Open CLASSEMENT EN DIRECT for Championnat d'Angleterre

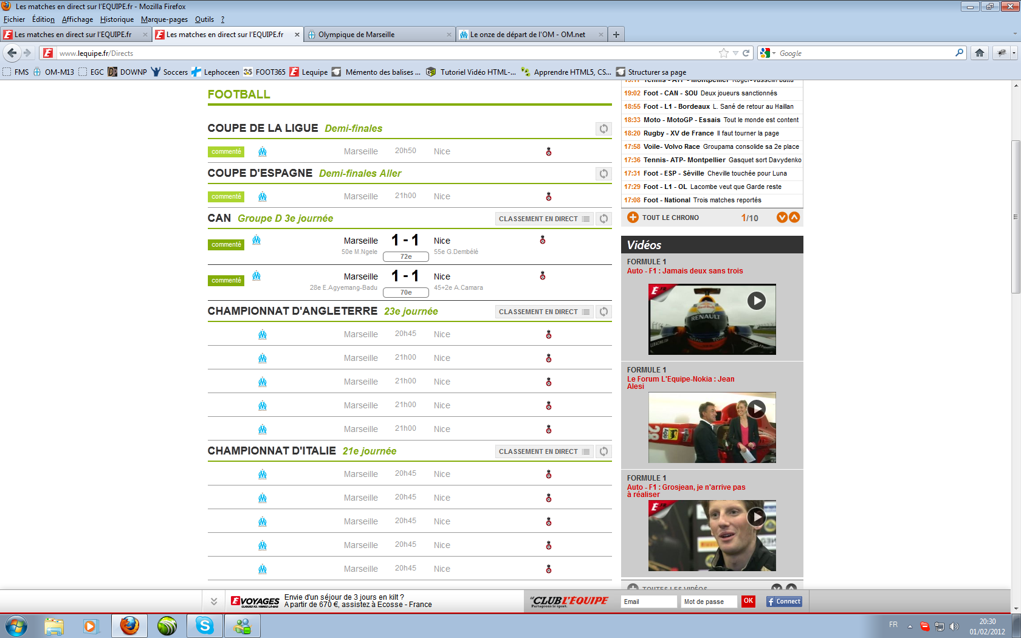(544, 312)
